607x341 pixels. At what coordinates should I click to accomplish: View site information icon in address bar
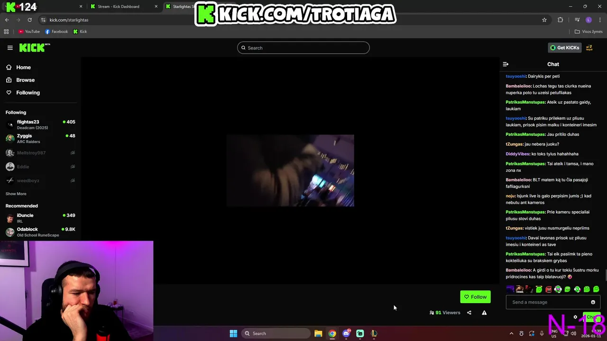(43, 20)
